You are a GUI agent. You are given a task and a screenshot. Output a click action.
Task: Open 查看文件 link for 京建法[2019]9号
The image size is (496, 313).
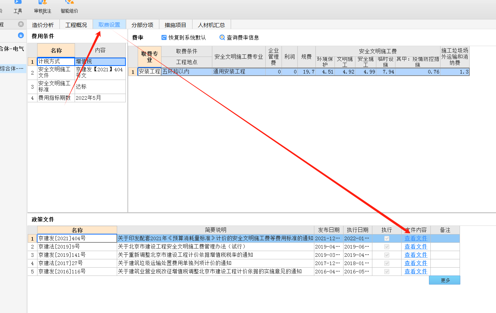pyautogui.click(x=416, y=247)
